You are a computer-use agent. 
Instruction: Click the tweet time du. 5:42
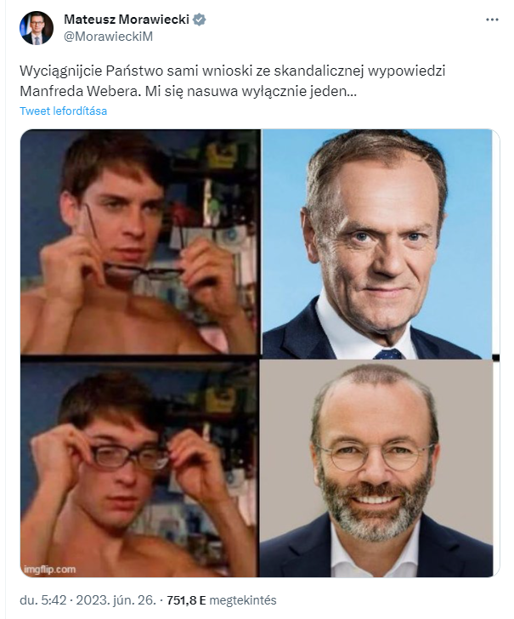(43, 600)
